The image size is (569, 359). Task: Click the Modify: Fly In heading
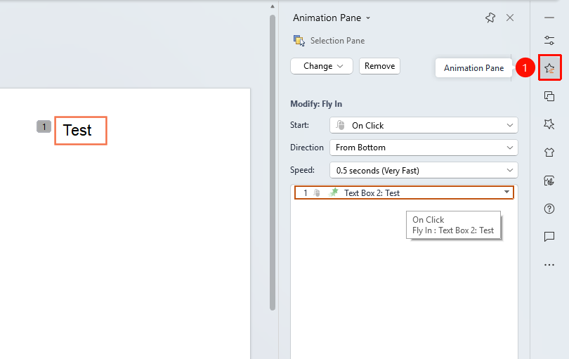(x=316, y=104)
